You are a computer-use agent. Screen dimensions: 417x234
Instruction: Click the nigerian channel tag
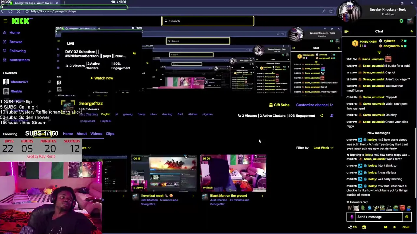coord(208,114)
